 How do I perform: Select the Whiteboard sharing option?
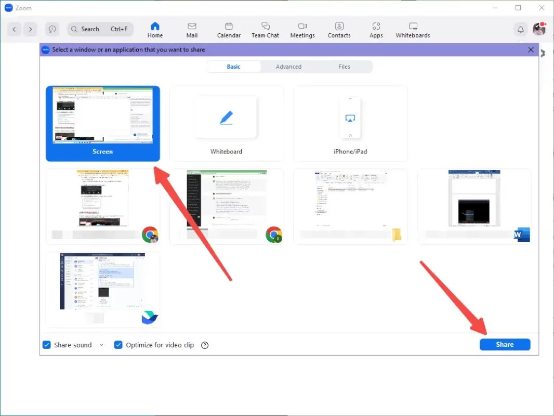click(226, 123)
